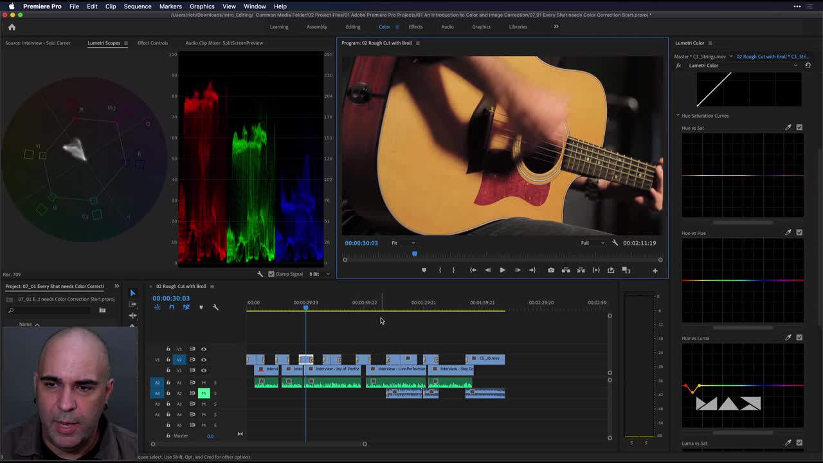Image resolution: width=823 pixels, height=463 pixels.
Task: Open the Full playback resolution dropdown
Action: click(592, 243)
